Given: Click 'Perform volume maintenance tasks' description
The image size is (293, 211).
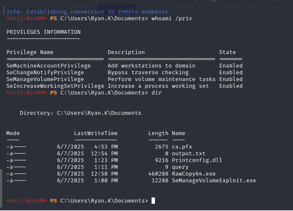Looking at the screenshot, I should click(162, 79).
